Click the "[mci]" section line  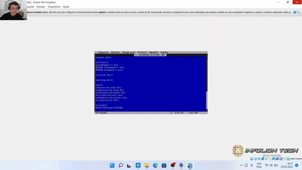[100, 85]
